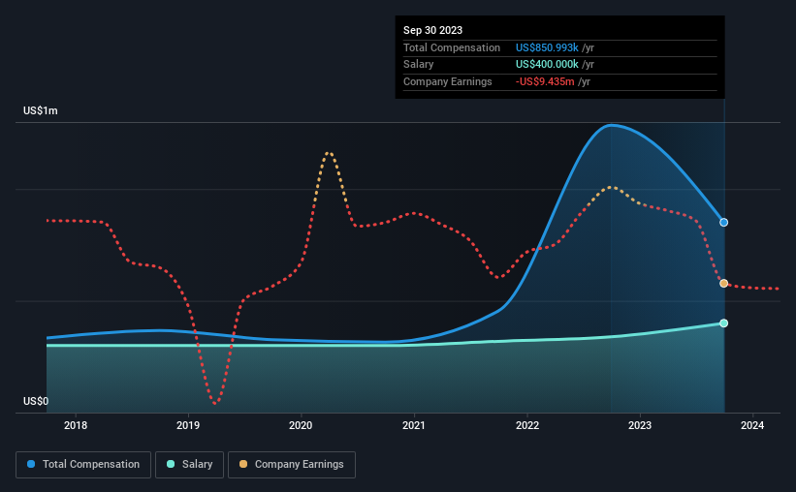Click the teal Salary legend dot

[171, 464]
